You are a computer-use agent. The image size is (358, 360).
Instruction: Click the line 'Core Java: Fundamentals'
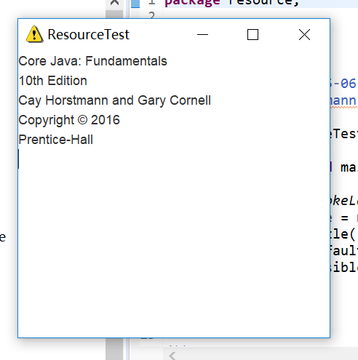coord(93,61)
